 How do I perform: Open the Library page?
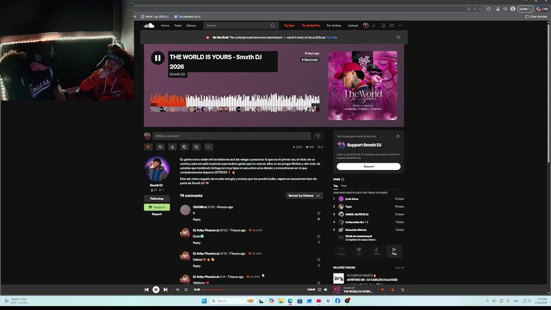coord(191,25)
